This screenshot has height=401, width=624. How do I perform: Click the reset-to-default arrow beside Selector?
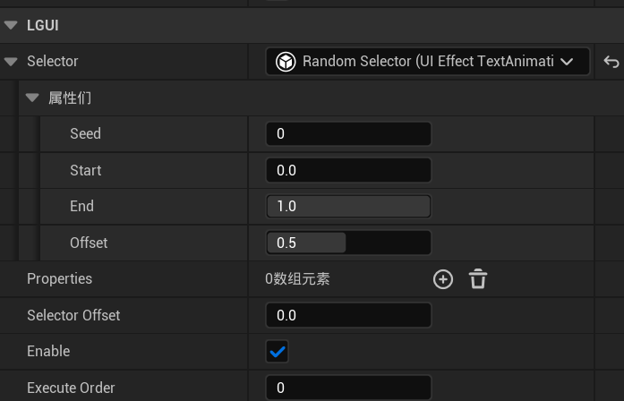(x=611, y=62)
